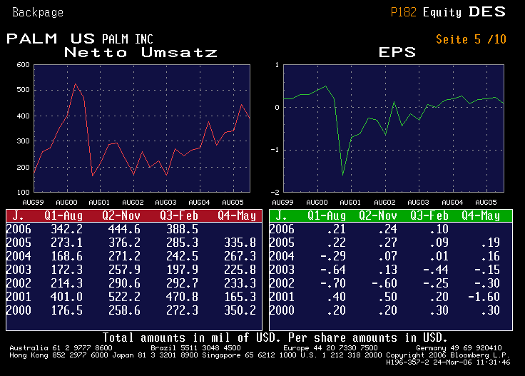Screen dimensions: 525x376
Task: Click the Total amounts in mil of USD note
Action: pyautogui.click(x=275, y=337)
